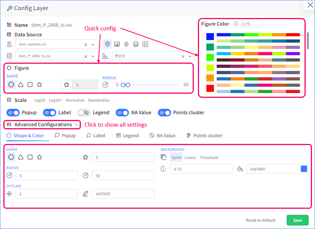Choose triangle shape in advanced Shape section
Screen dimensions: 315x229
pos(21,157)
